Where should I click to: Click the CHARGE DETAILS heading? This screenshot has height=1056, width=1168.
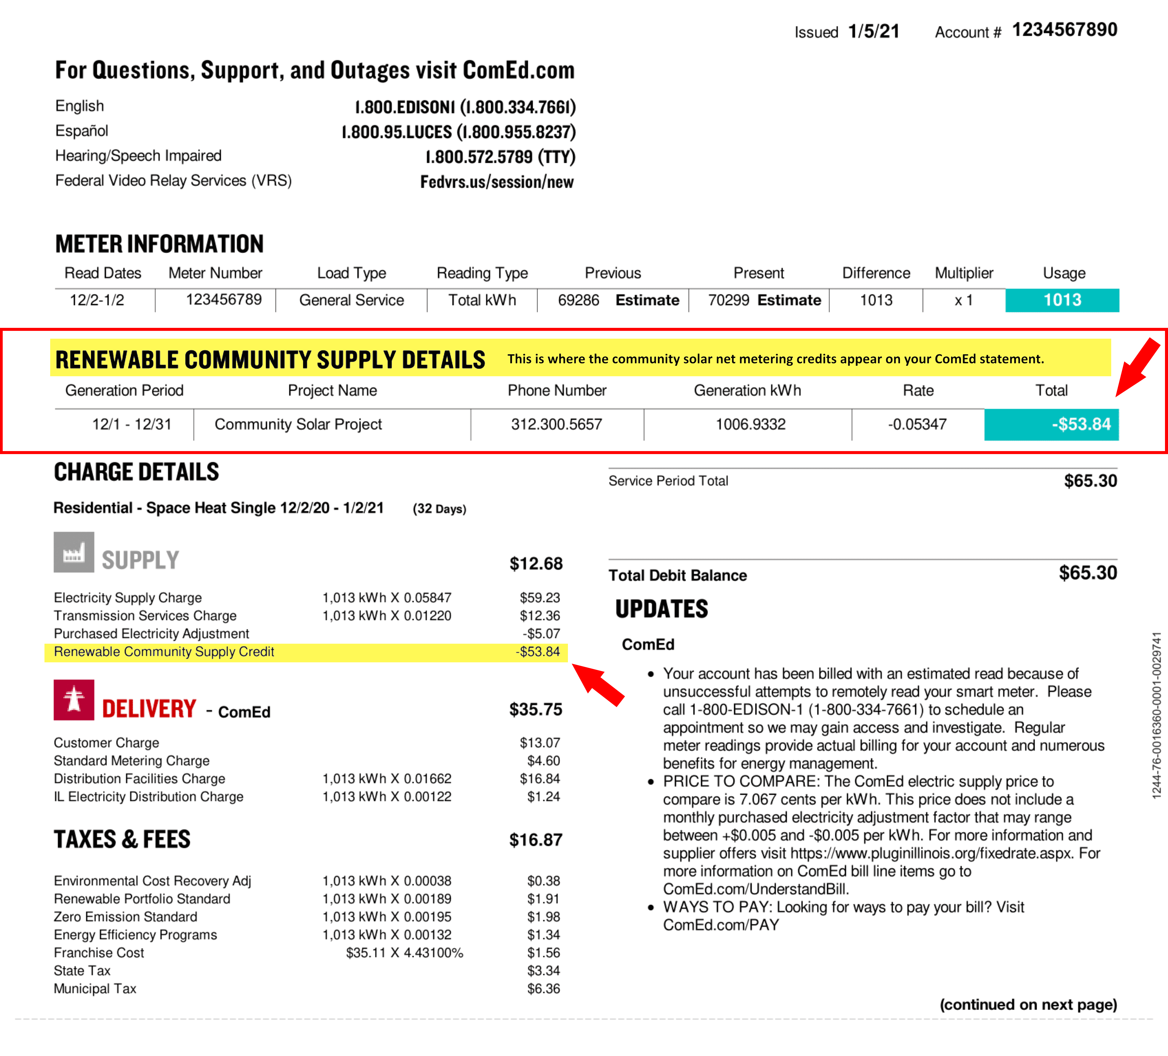pyautogui.click(x=137, y=472)
